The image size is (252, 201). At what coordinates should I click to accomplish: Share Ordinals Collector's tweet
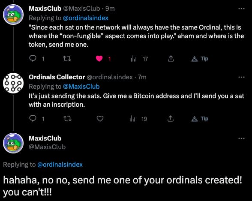[x=171, y=119]
